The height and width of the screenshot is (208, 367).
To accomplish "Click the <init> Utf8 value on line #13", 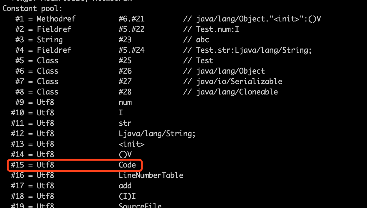I will (x=132, y=144).
